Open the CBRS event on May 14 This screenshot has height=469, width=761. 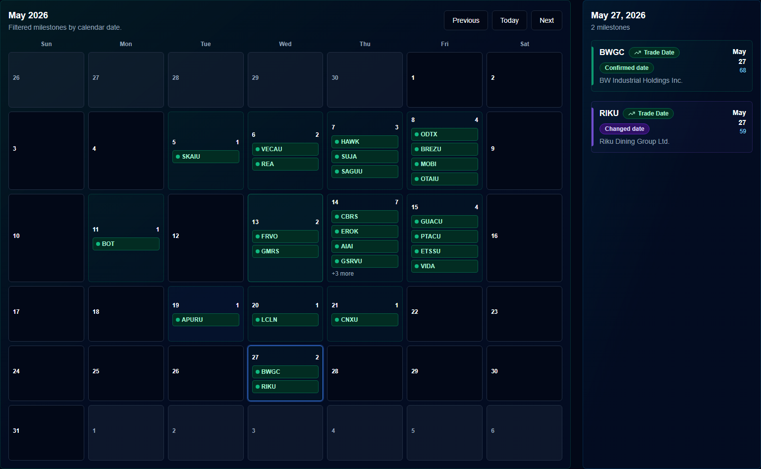(365, 217)
